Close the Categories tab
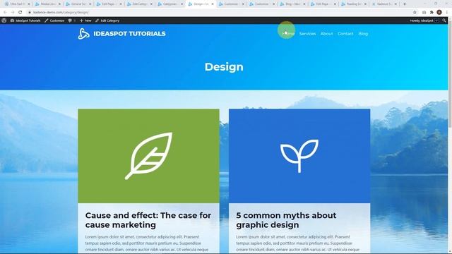The width and height of the screenshot is (452, 254). point(182,4)
